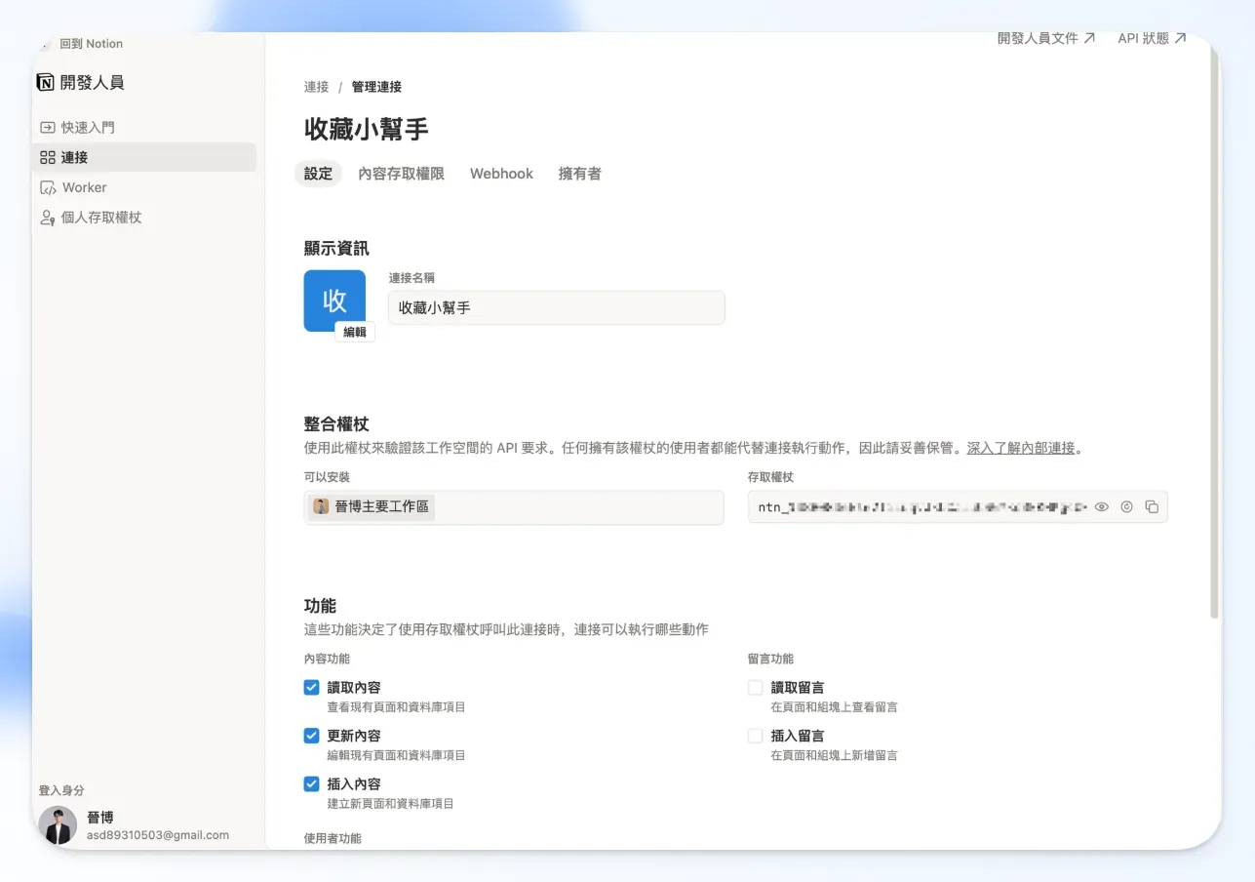Click the 使用者功能 label
This screenshot has height=882, width=1255.
pyautogui.click(x=333, y=838)
